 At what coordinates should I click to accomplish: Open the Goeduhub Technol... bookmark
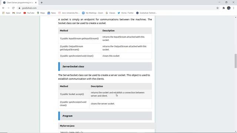[x=146, y=13]
